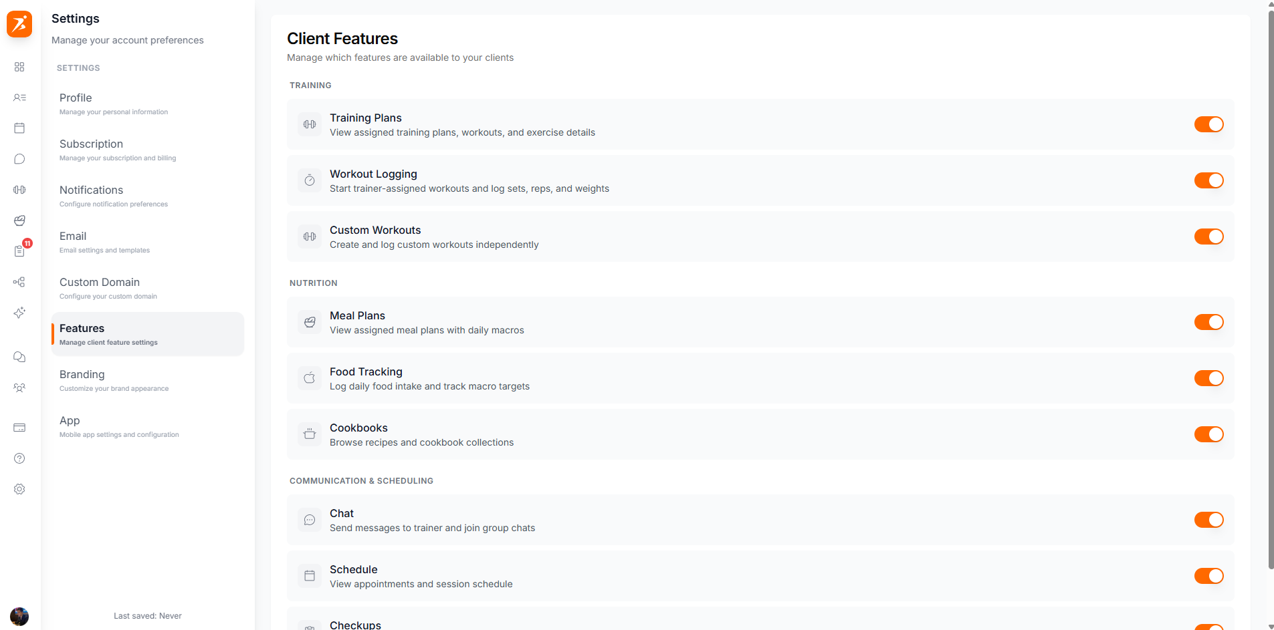The image size is (1274, 630).
Task: Open the dashboard grid icon in sidebar
Action: pos(19,67)
